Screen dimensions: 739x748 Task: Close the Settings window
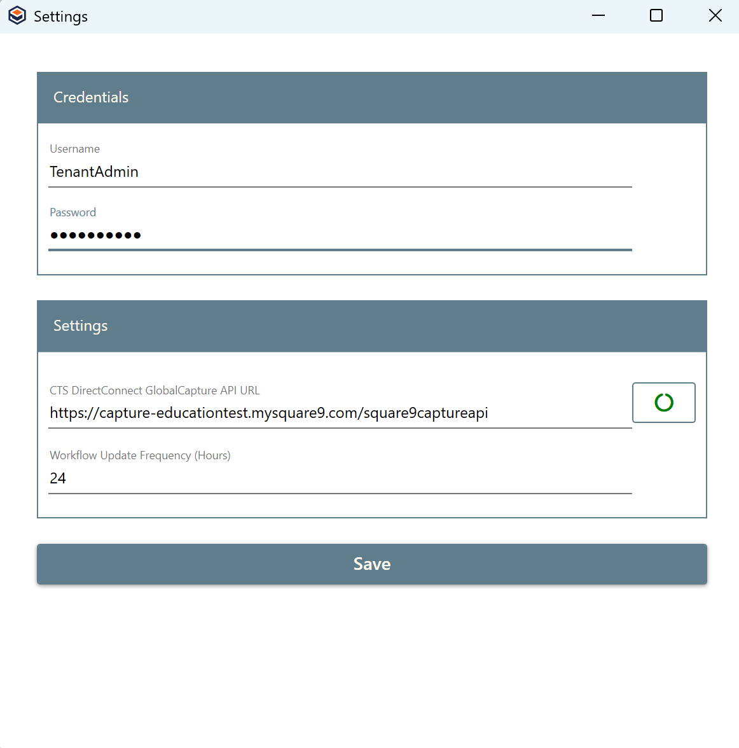pyautogui.click(x=715, y=16)
